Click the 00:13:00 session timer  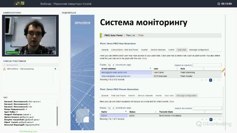[226, 4]
